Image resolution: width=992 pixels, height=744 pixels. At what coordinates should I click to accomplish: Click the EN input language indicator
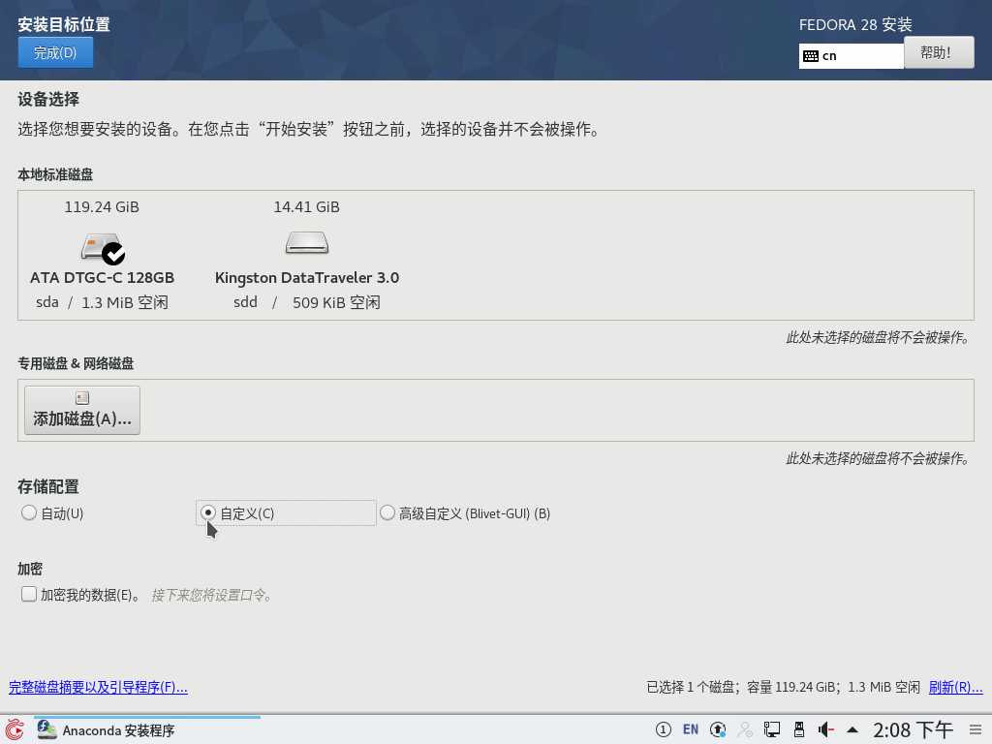690,730
